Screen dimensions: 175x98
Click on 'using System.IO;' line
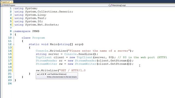pyautogui.click(x=28, y=22)
